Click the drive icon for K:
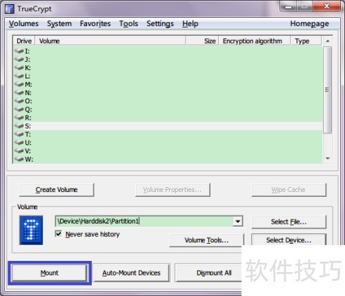Image resolution: width=345 pixels, height=296 pixels. (19, 67)
